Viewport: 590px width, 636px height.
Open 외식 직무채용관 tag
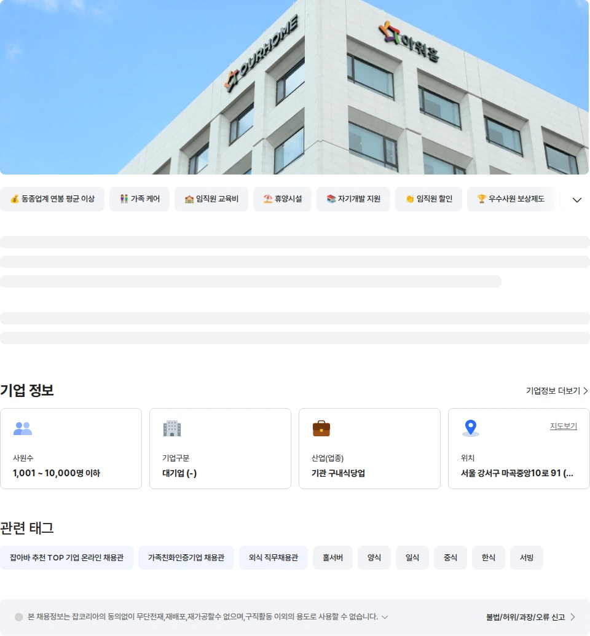click(273, 558)
